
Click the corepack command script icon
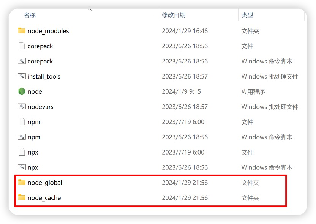22,61
